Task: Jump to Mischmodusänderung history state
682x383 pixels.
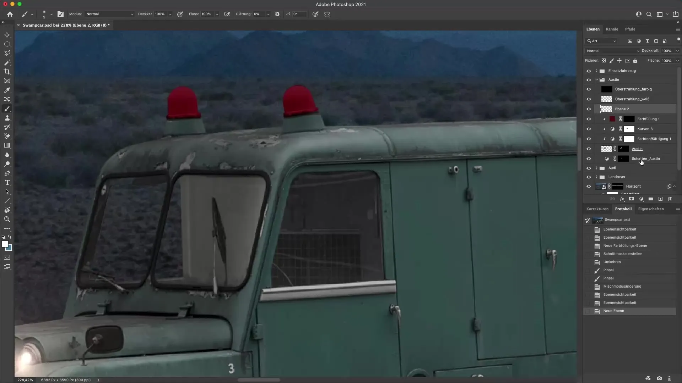Action: (622, 287)
